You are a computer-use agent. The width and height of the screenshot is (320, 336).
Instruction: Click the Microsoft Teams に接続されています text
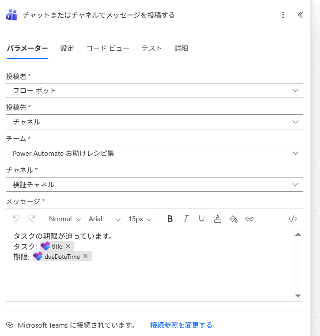(x=76, y=325)
